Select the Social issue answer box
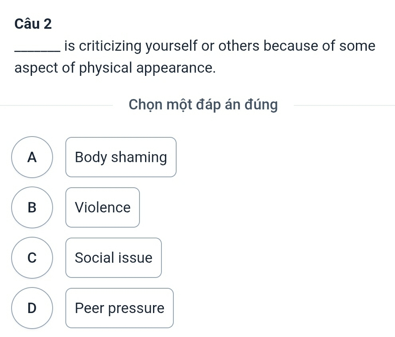 click(x=114, y=258)
